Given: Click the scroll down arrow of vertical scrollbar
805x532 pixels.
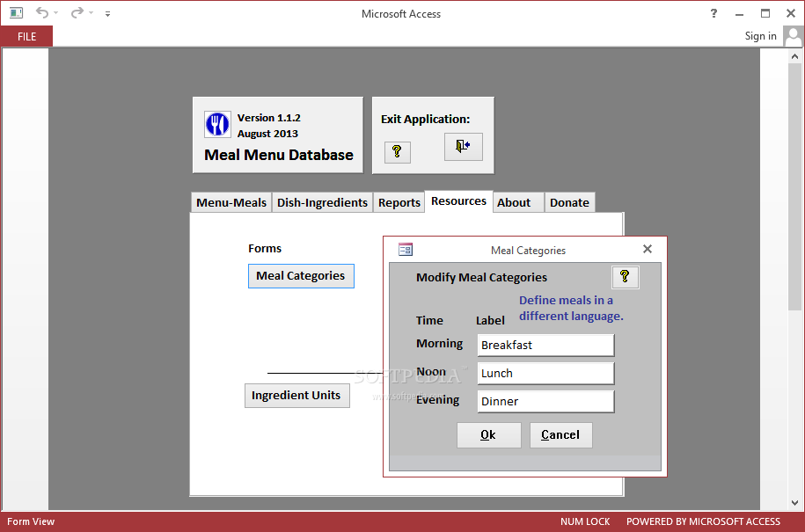Looking at the screenshot, I should [794, 503].
